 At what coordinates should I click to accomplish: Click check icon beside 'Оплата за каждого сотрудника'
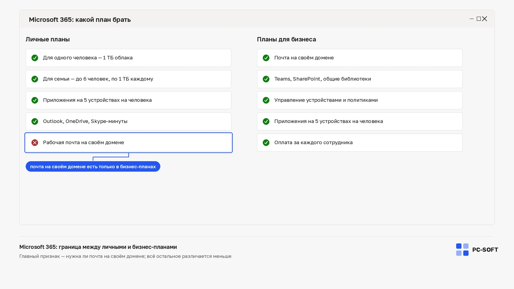point(266,143)
